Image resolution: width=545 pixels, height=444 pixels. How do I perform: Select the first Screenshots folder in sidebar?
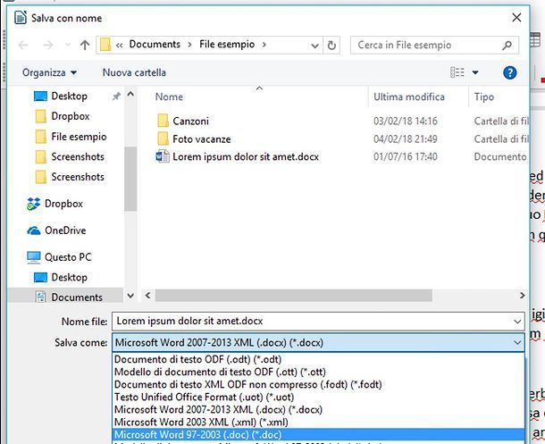coord(78,156)
